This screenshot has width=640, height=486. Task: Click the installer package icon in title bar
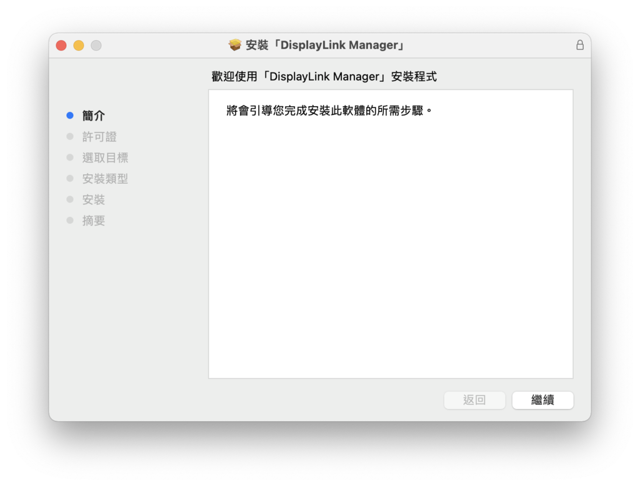[234, 44]
